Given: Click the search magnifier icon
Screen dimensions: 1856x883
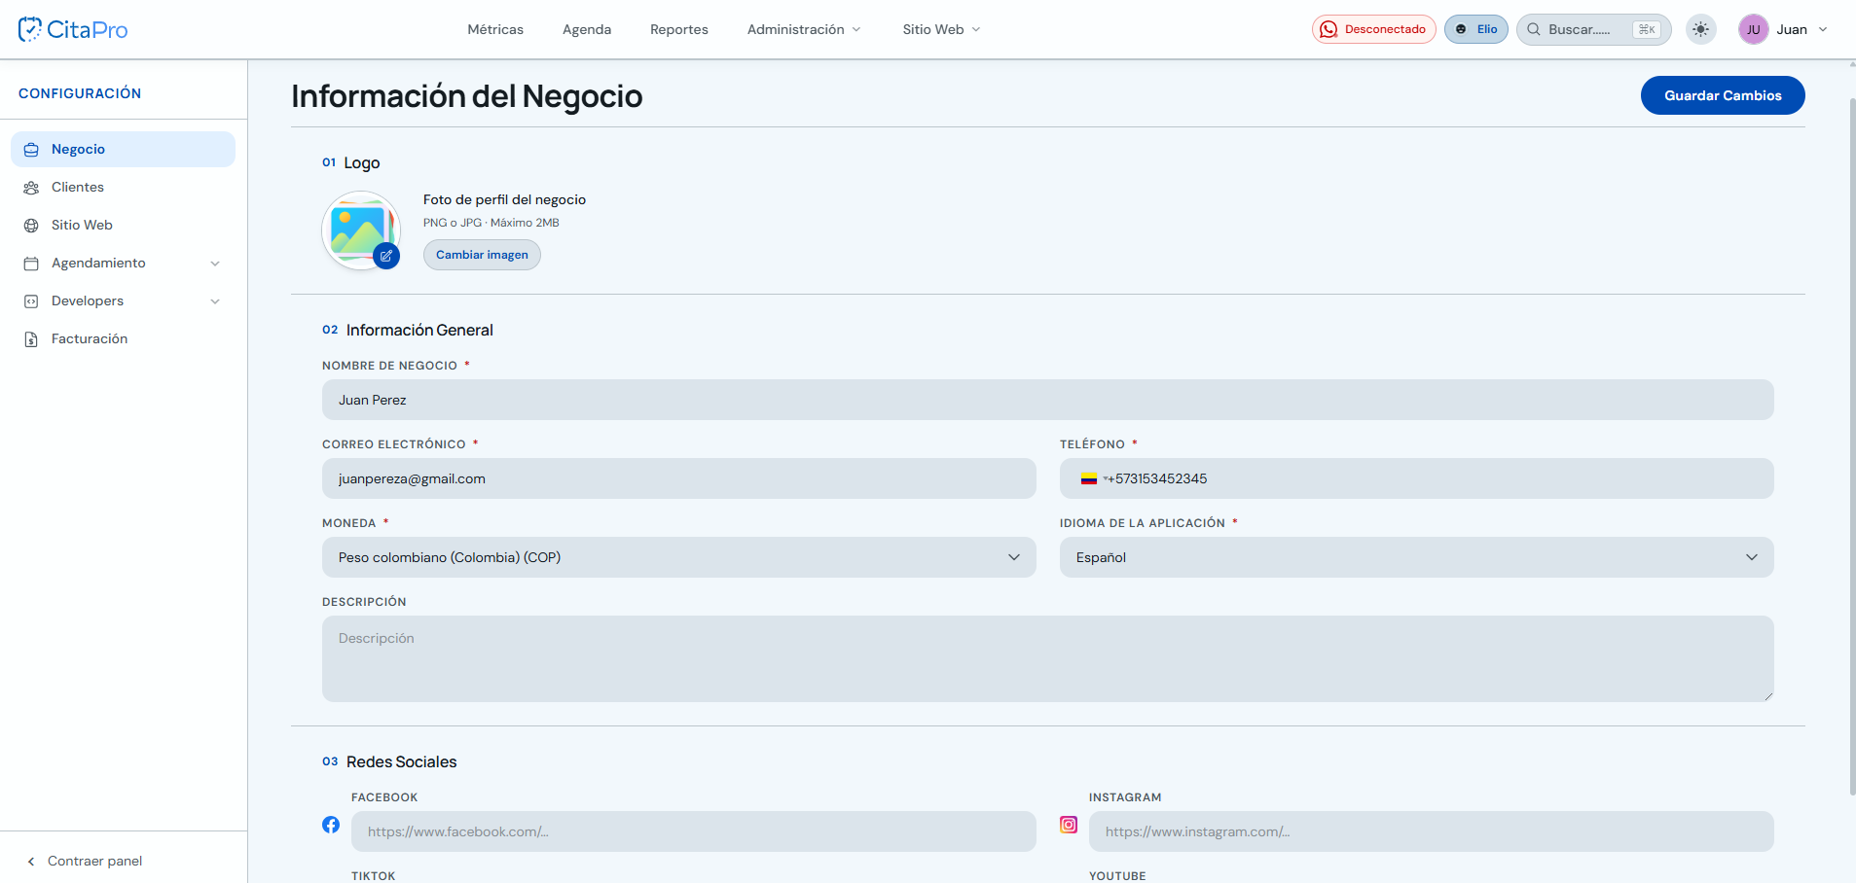Looking at the screenshot, I should click(1534, 29).
